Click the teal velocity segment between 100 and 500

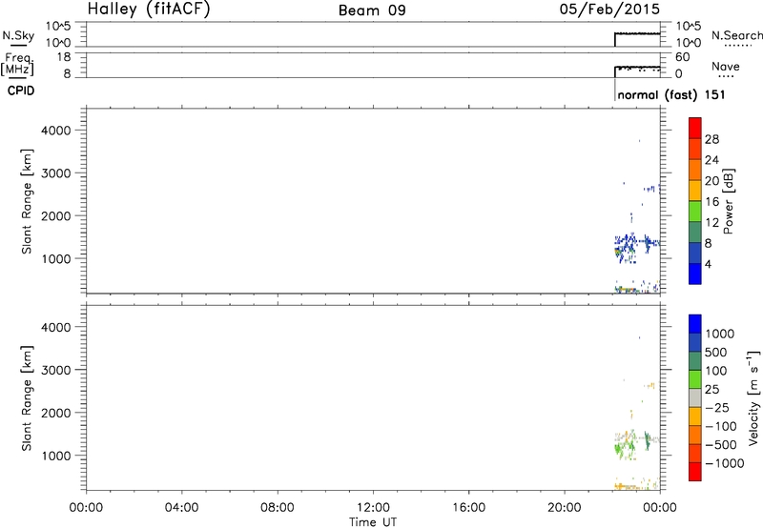[x=695, y=361]
